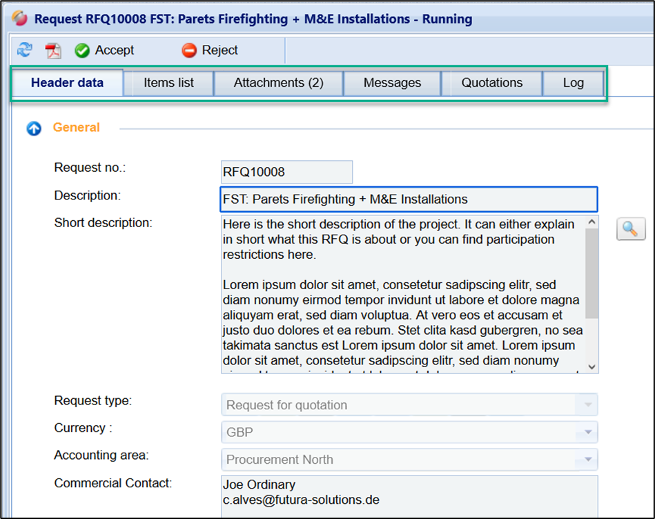
Task: Click the Description input field
Action: pos(408,199)
